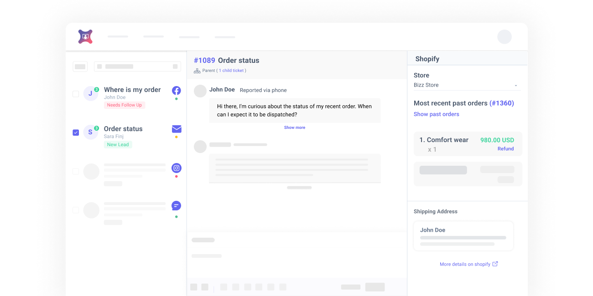Click the Instagram channel icon
This screenshot has width=593, height=296.
coord(176,168)
